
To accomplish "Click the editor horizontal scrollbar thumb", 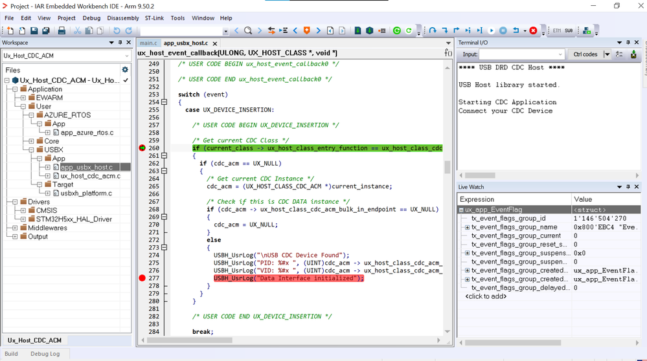I will (x=189, y=340).
